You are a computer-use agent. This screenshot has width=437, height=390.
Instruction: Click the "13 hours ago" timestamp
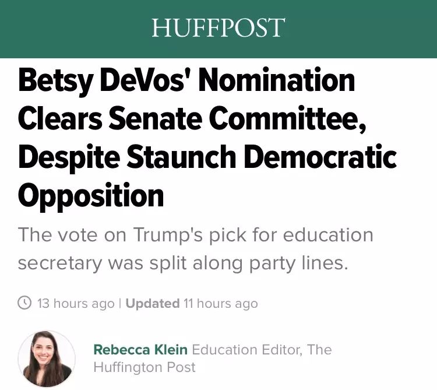(76, 303)
